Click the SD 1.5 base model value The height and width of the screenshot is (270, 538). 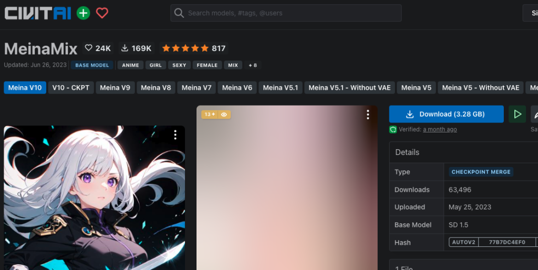[x=458, y=225]
